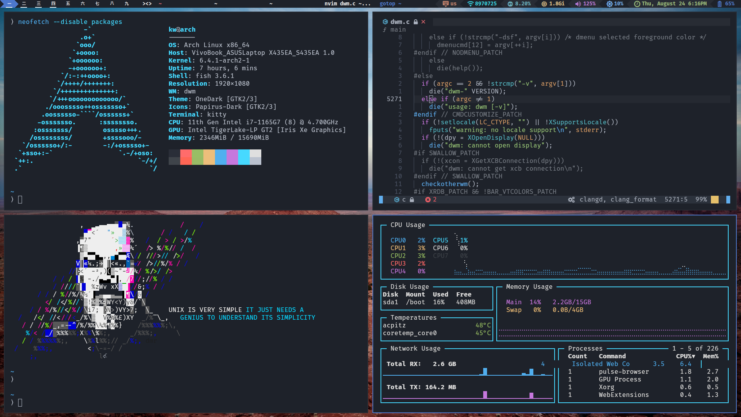Select the pulse-browser process row
The height and width of the screenshot is (417, 741).
click(624, 372)
